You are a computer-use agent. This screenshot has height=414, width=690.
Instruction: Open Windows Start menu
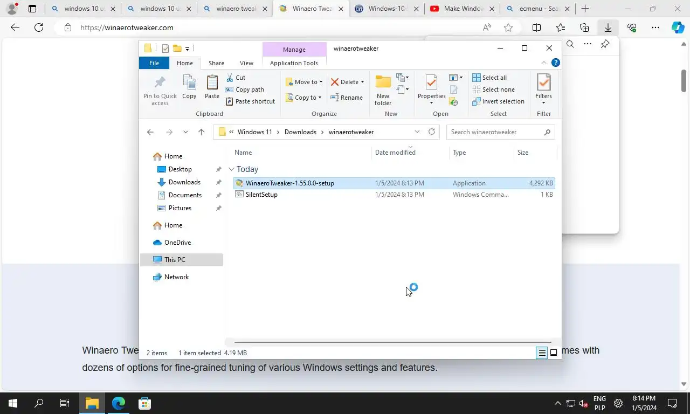(13, 403)
